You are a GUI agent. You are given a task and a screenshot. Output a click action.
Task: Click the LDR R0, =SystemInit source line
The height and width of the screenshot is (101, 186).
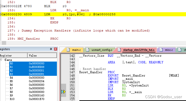pyautogui.click(x=128, y=85)
